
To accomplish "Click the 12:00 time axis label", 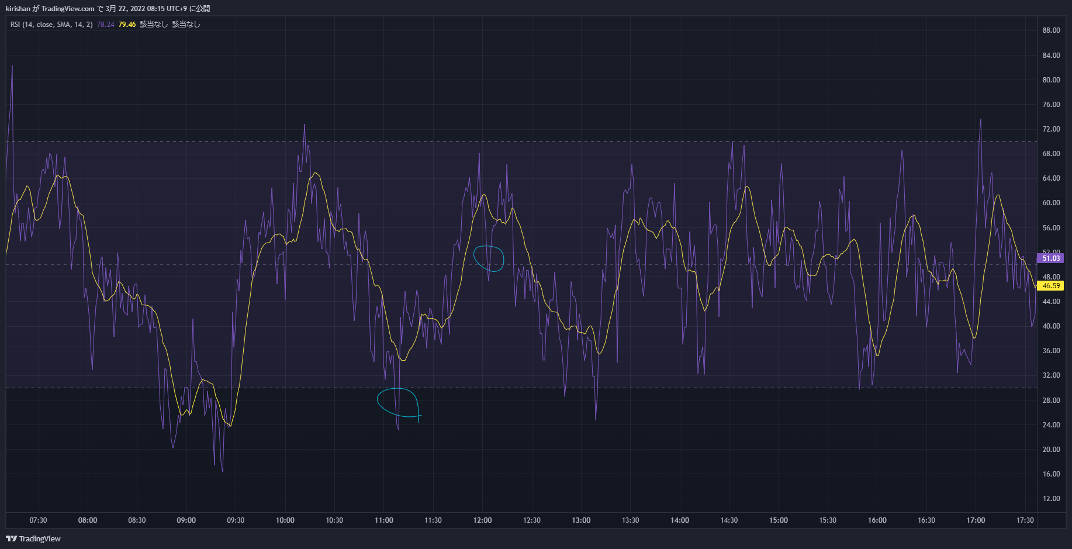I will pos(482,520).
